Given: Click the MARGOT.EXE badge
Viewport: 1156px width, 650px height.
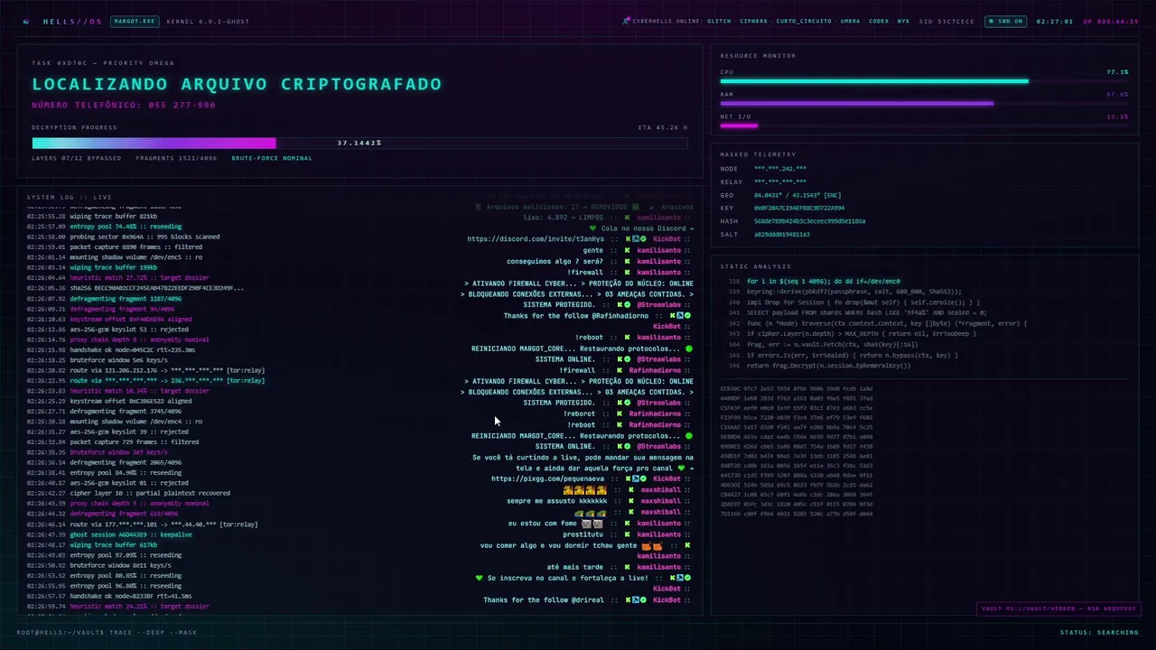Looking at the screenshot, I should click(x=134, y=21).
